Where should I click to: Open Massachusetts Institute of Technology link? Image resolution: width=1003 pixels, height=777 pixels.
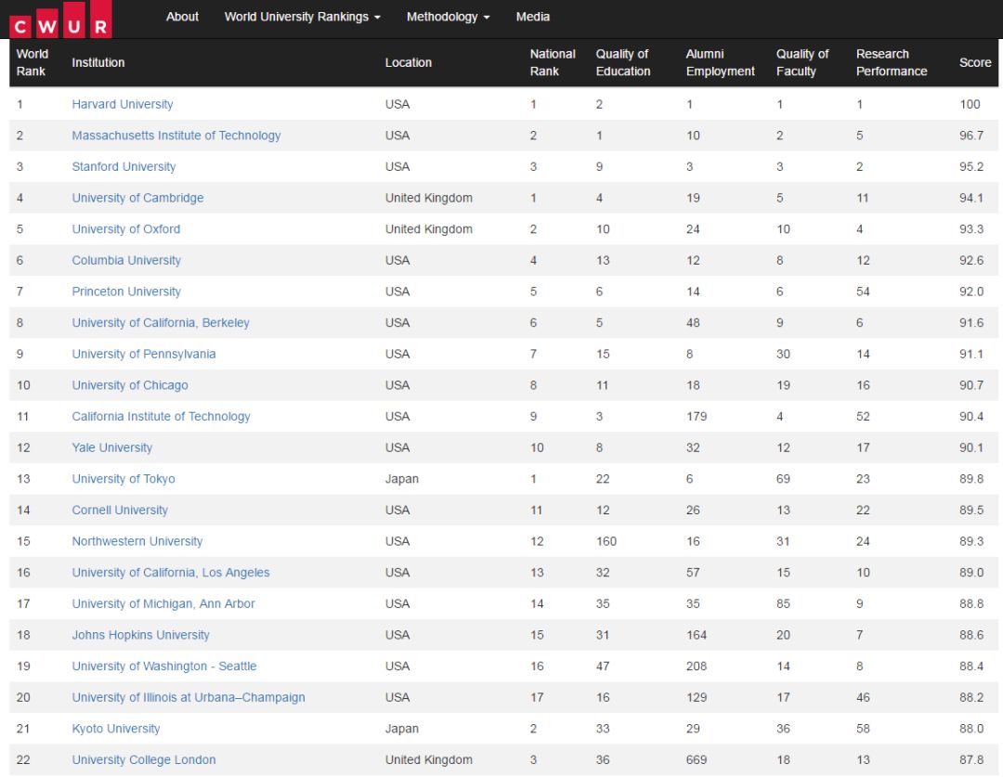point(176,136)
